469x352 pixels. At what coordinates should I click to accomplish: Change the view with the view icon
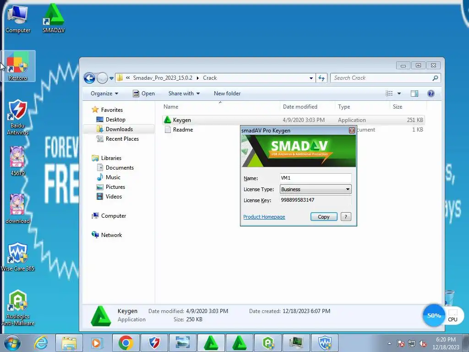[x=389, y=93]
